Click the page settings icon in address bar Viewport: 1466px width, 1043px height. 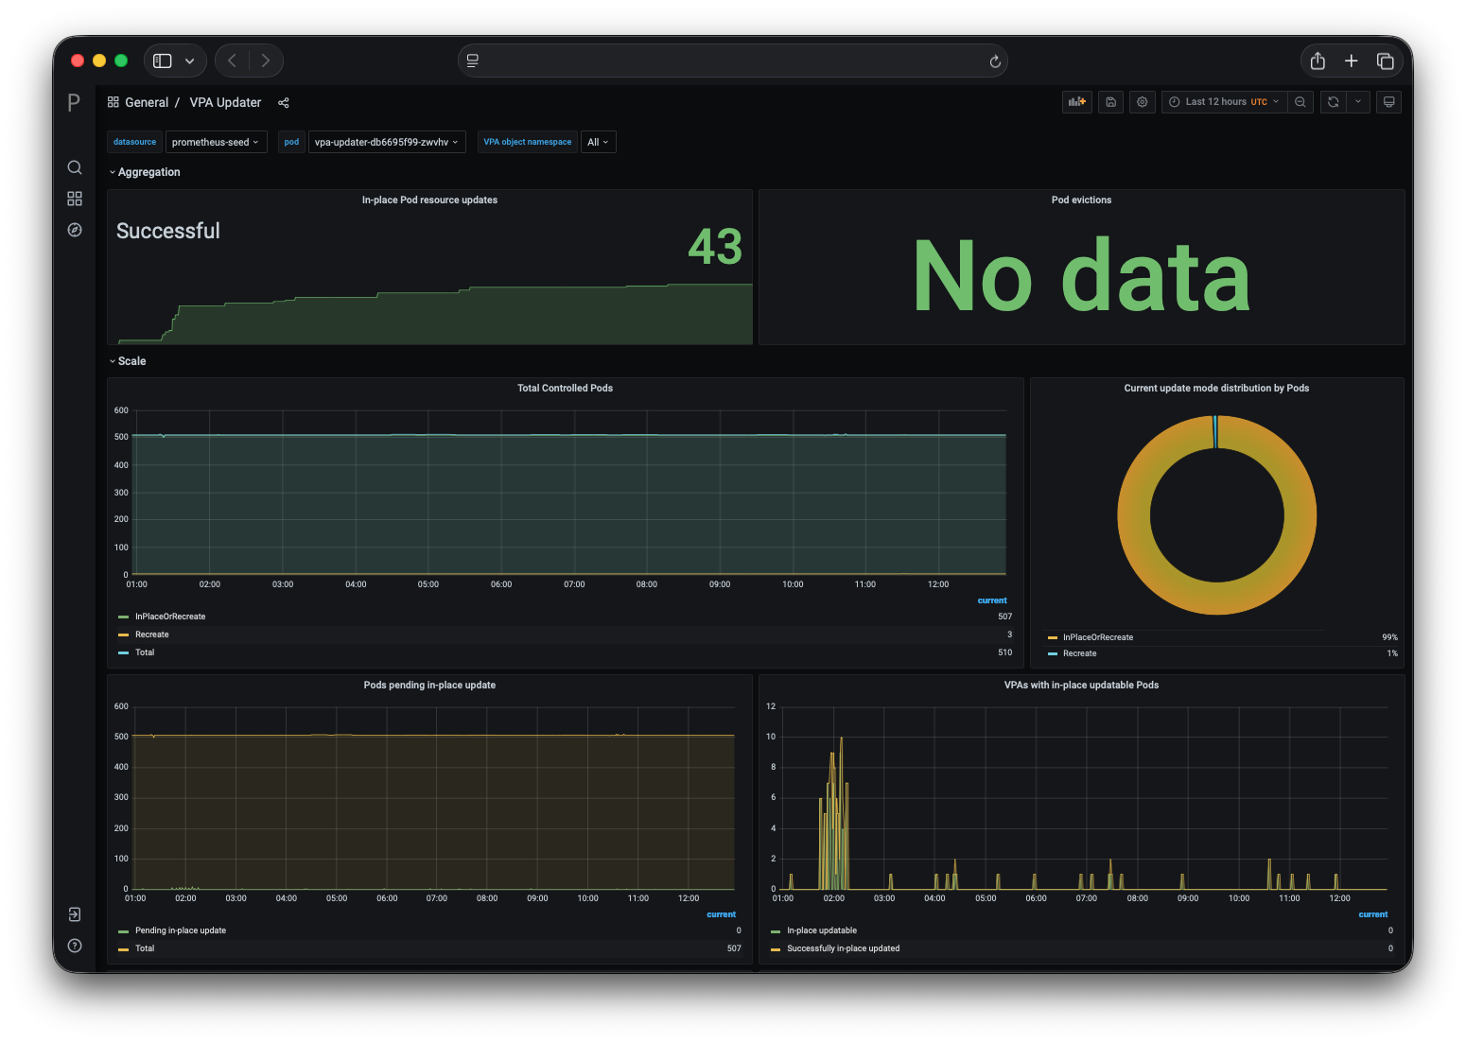coord(473,61)
